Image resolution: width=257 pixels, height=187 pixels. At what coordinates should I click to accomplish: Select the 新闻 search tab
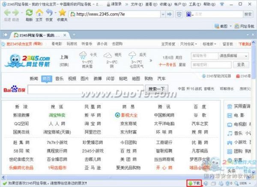pos(34,78)
